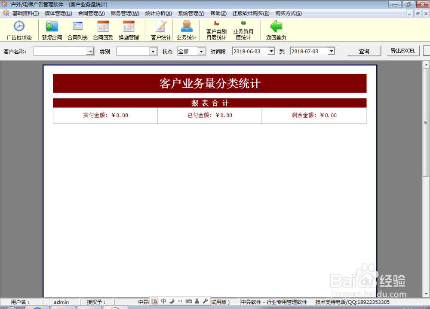Open the 正版软件购买(R) menu
The image size is (430, 309).
[251, 13]
